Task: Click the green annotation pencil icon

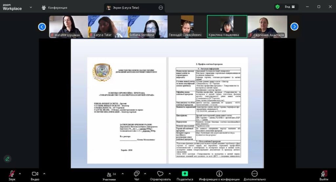Action: tap(7, 159)
